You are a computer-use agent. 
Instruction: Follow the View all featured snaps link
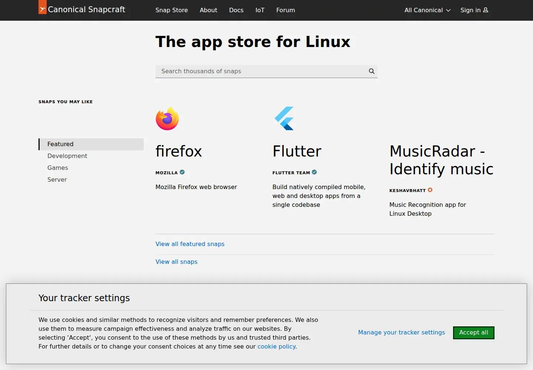coord(190,244)
